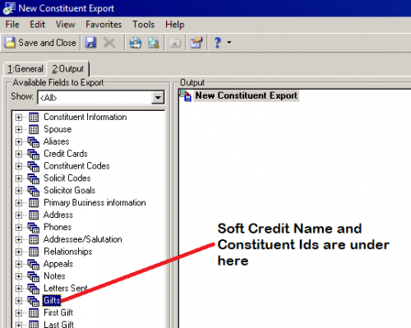Open the dropdown arrow beside the help icon
The image size is (411, 328).
pos(229,43)
